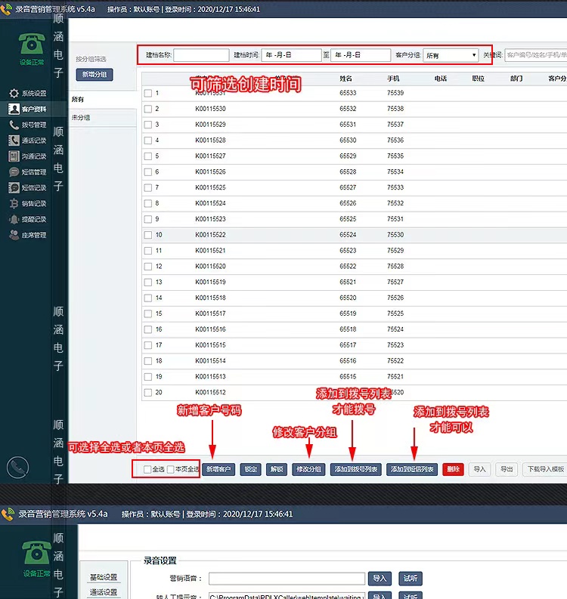
Task: Click the 新增客户 button
Action: 218,469
